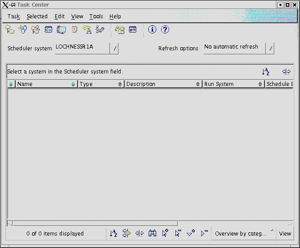Toggle sort arrows on the Description column
The width and height of the screenshot is (300, 248).
coord(198,84)
